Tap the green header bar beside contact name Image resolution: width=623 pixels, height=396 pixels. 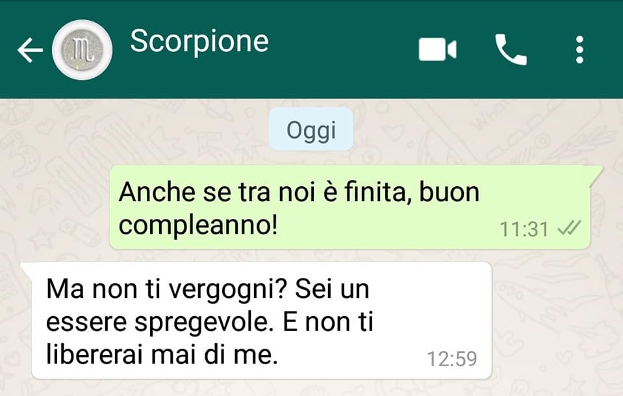point(342,49)
